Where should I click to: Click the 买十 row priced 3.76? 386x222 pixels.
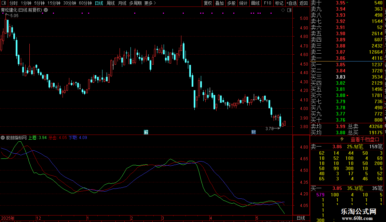tap(347, 120)
